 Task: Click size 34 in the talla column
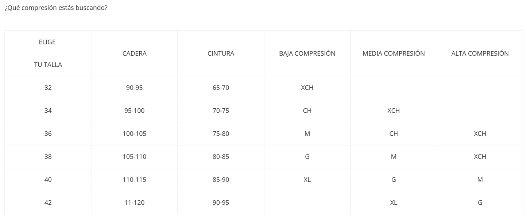point(48,111)
